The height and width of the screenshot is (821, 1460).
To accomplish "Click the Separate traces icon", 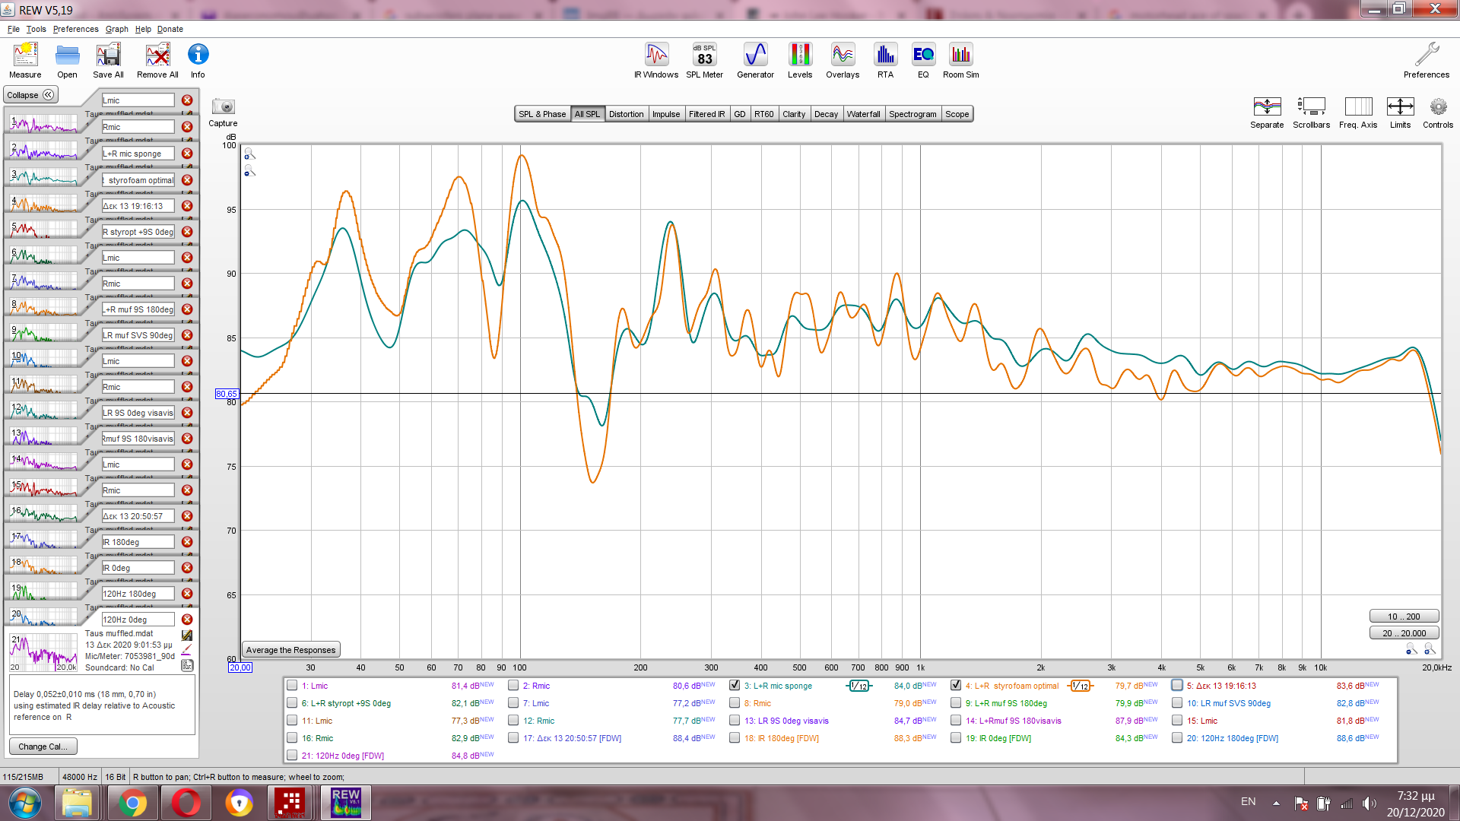I will pos(1267,106).
